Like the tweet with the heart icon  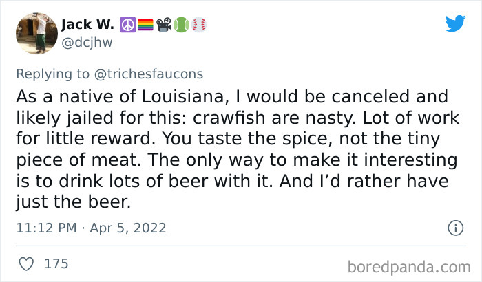coord(27,263)
